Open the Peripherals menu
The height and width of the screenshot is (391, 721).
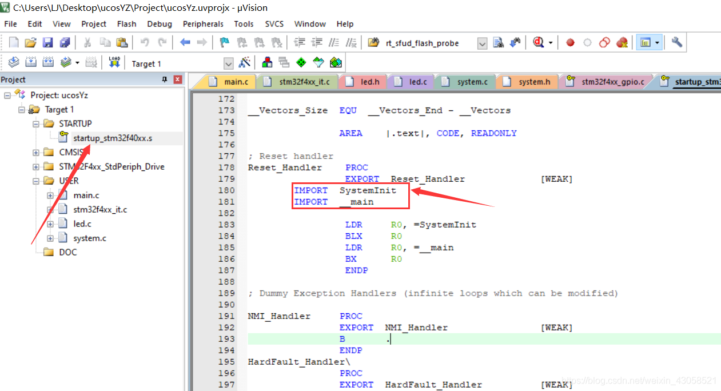[x=203, y=24]
